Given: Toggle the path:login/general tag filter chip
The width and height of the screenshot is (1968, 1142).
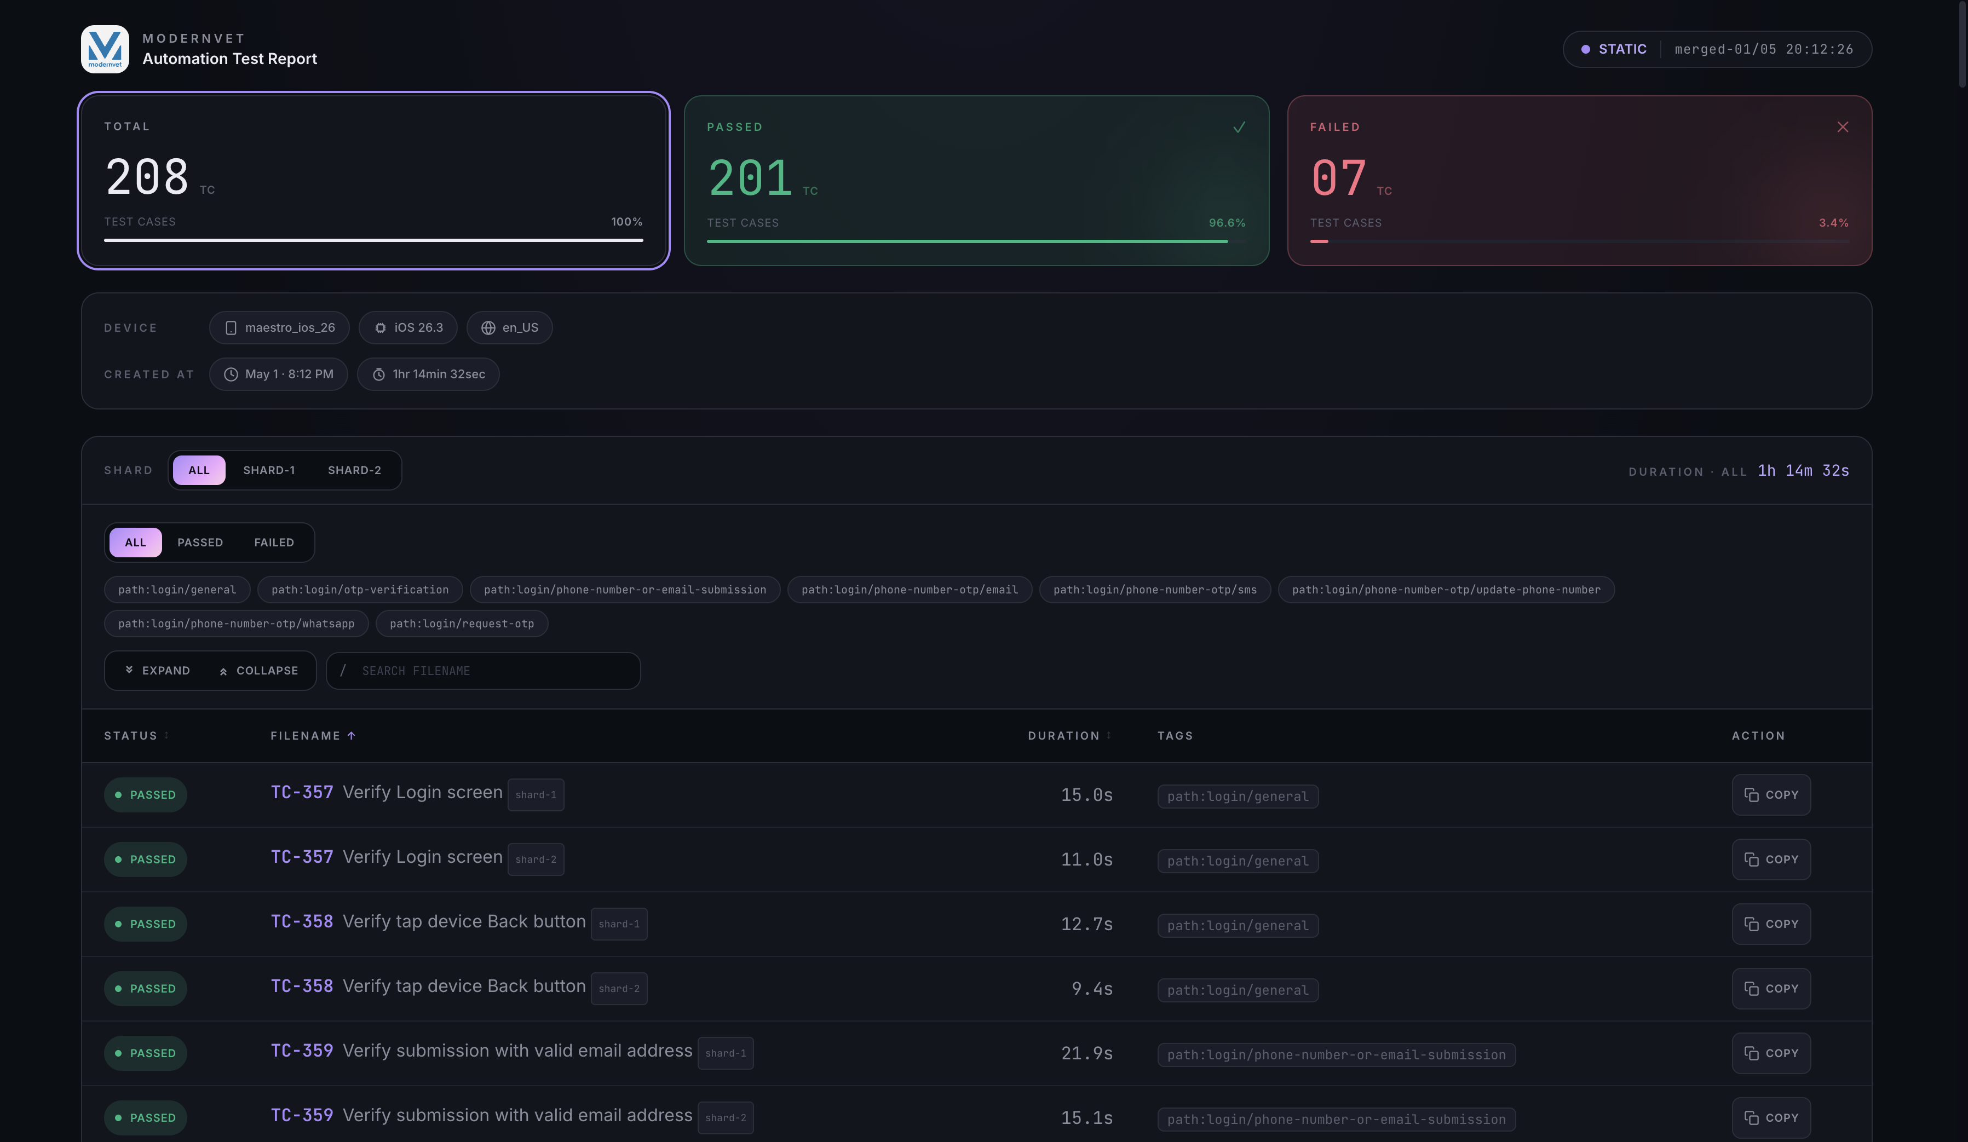Looking at the screenshot, I should click(x=177, y=590).
